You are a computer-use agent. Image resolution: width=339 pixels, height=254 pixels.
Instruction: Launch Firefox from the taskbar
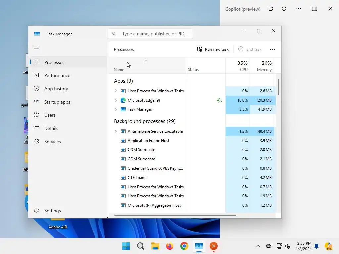click(170, 246)
